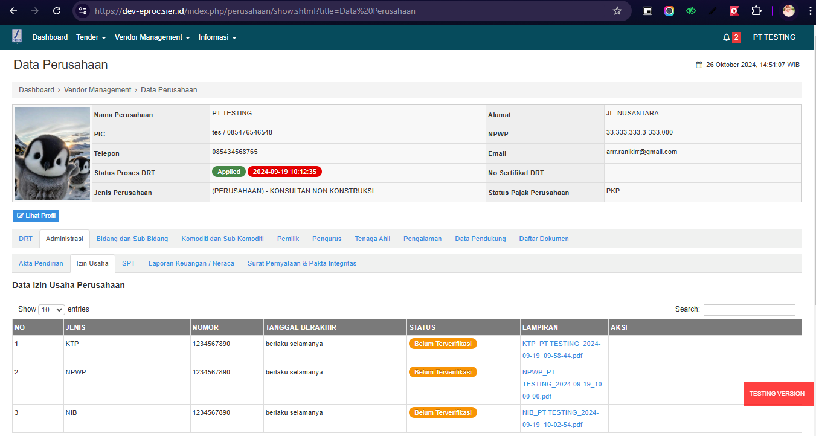Open the Show entries count selector
This screenshot has width=816, height=436.
tap(51, 309)
